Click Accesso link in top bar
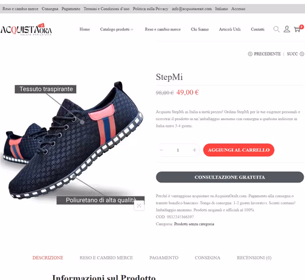This screenshot has height=280, width=305. (238, 9)
